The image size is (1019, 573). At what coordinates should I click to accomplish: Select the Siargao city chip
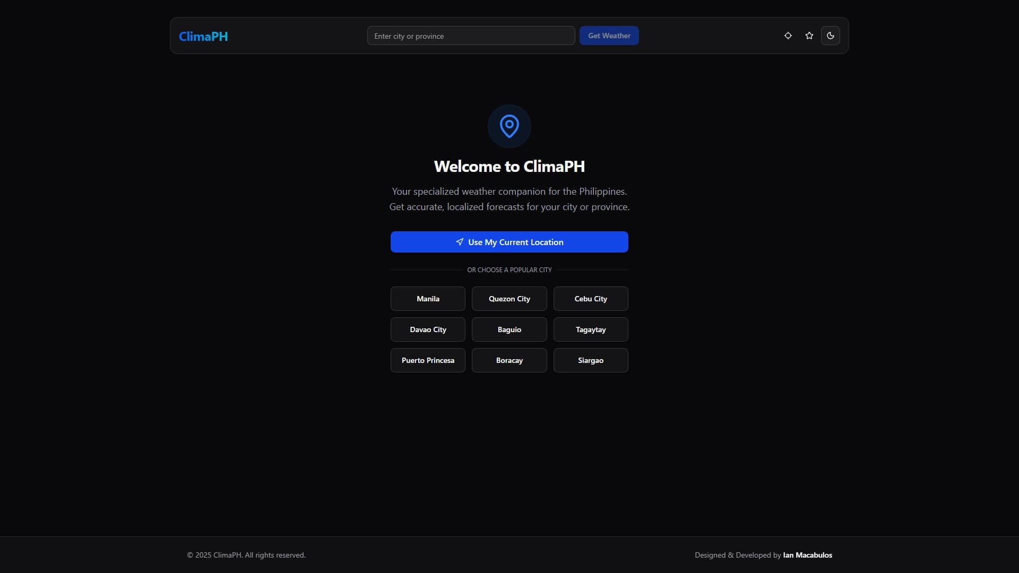(590, 360)
